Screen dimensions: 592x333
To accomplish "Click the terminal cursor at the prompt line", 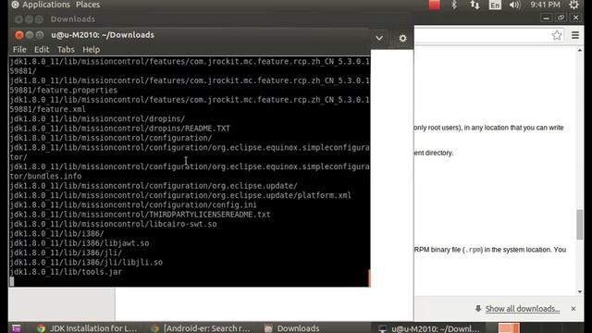I will (12, 281).
